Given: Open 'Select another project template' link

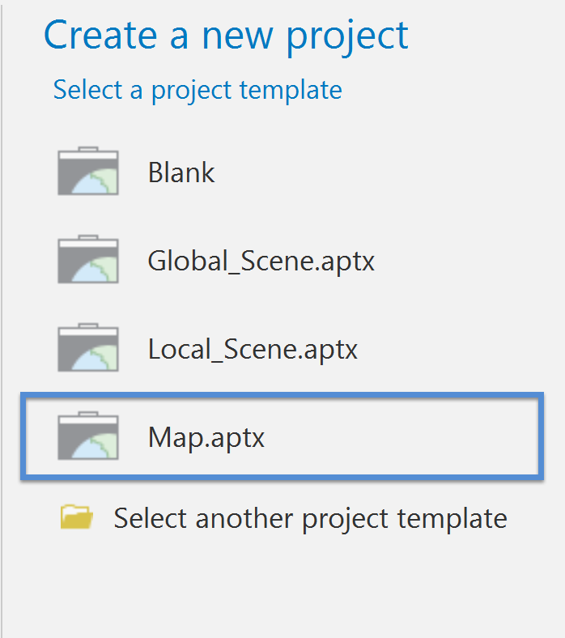Looking at the screenshot, I should tap(310, 518).
